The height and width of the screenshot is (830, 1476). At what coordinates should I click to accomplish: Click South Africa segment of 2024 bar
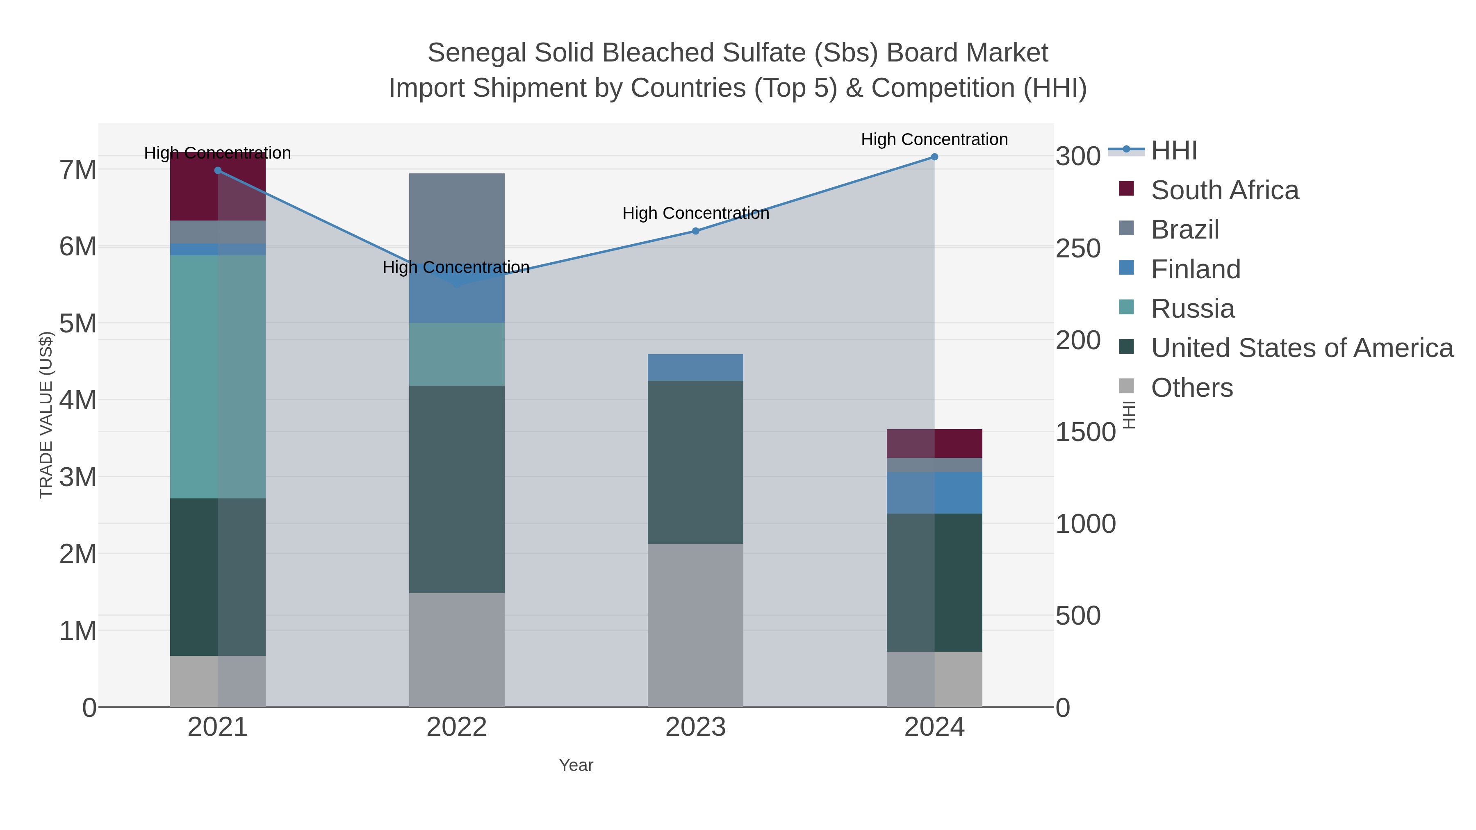click(x=934, y=444)
